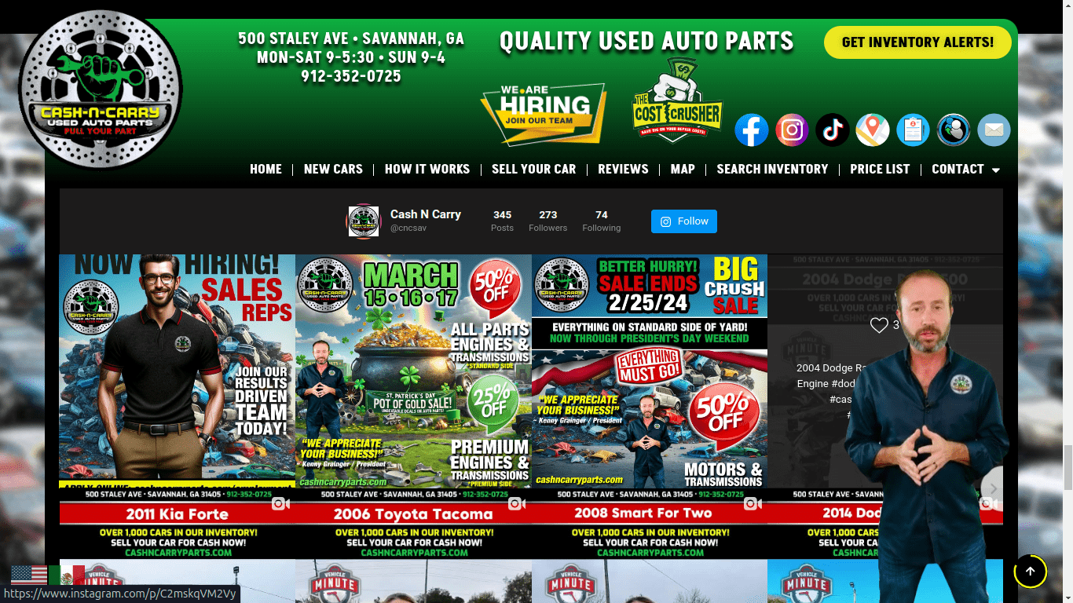Click the Cash N Carry Instagram avatar
This screenshot has height=603, width=1073.
[364, 221]
